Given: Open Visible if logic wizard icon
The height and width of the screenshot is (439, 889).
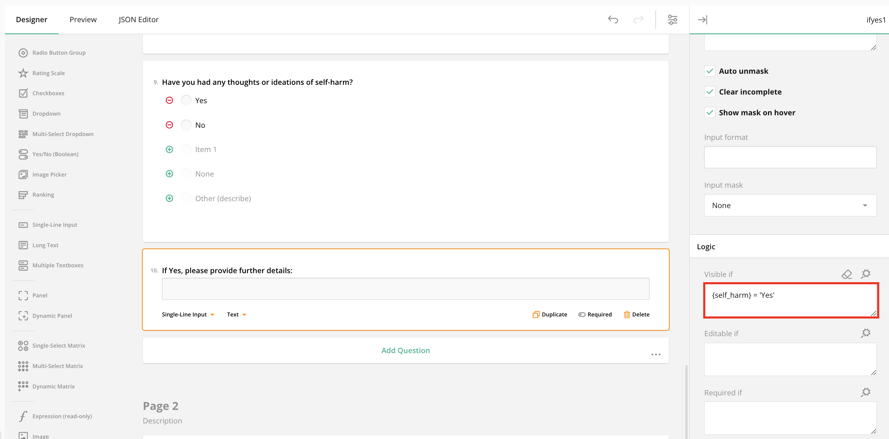Looking at the screenshot, I should coord(866,274).
